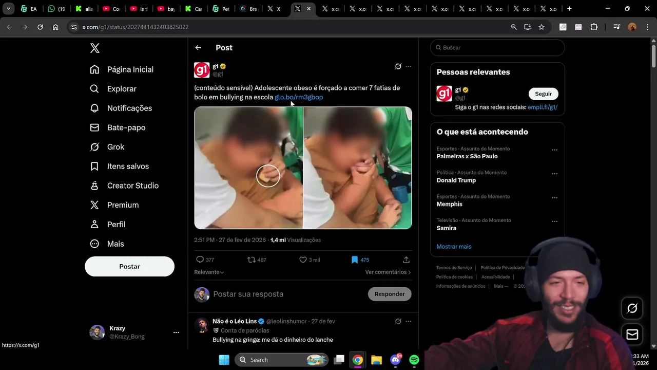Screen dimensions: 657x370
Task: Open new tab with plus button
Action: [x=569, y=9]
